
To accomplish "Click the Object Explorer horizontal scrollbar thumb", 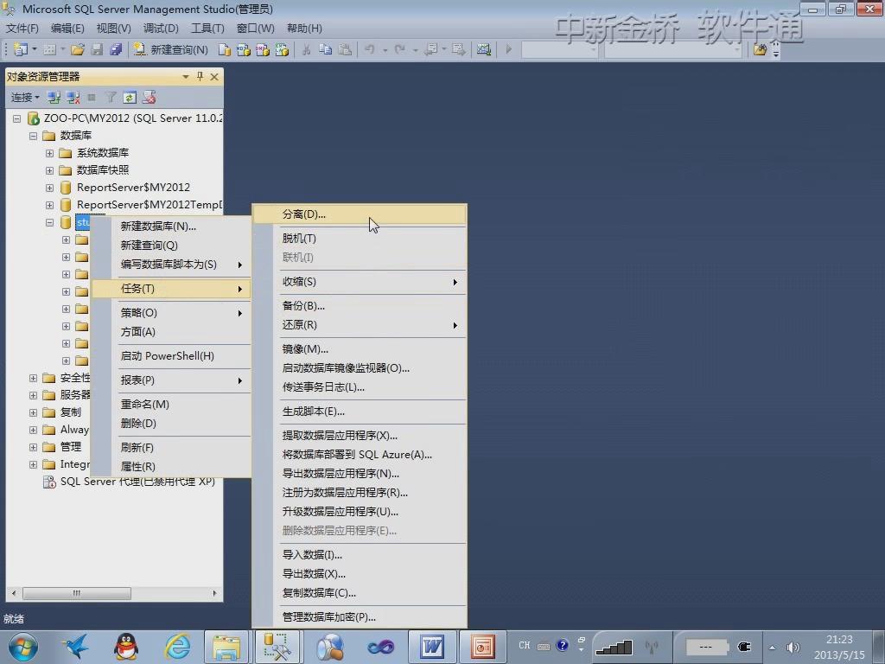I will [x=77, y=593].
